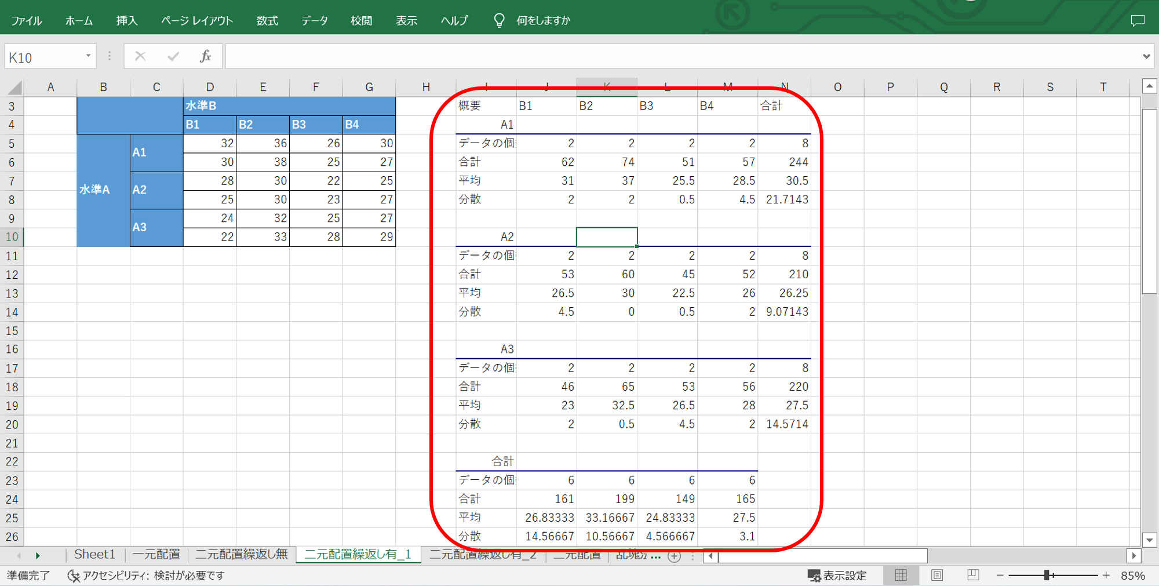1159x586 pixels.
Task: Open the ページ レイアウト ribbon tab
Action: click(197, 21)
